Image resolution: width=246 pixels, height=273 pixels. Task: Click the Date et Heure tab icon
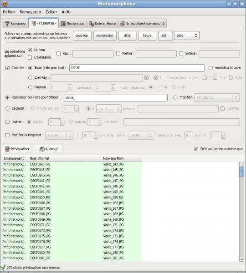point(92,24)
